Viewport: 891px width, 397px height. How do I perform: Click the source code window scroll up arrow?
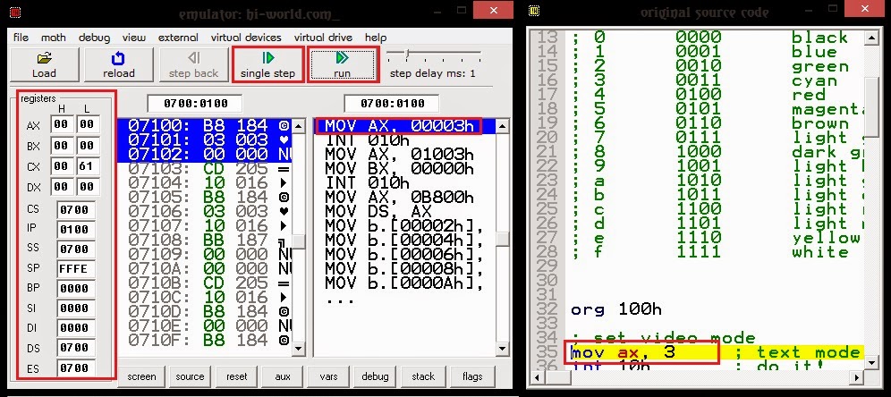[871, 38]
